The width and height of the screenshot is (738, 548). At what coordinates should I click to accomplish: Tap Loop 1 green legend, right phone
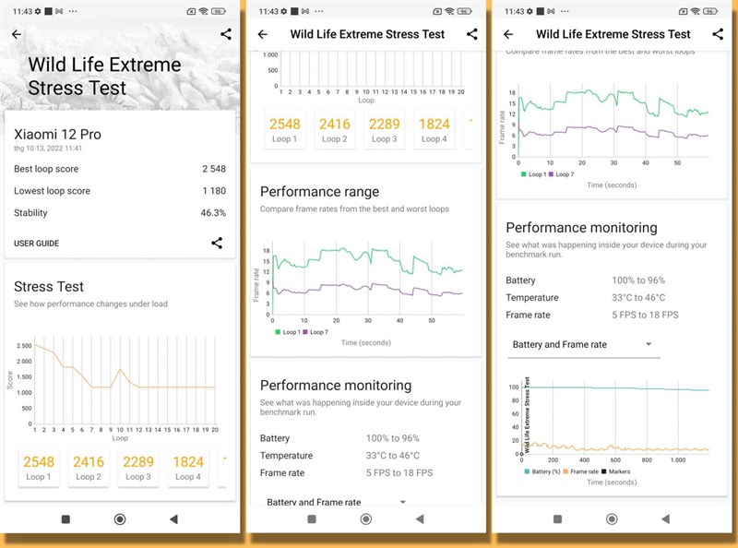(534, 174)
